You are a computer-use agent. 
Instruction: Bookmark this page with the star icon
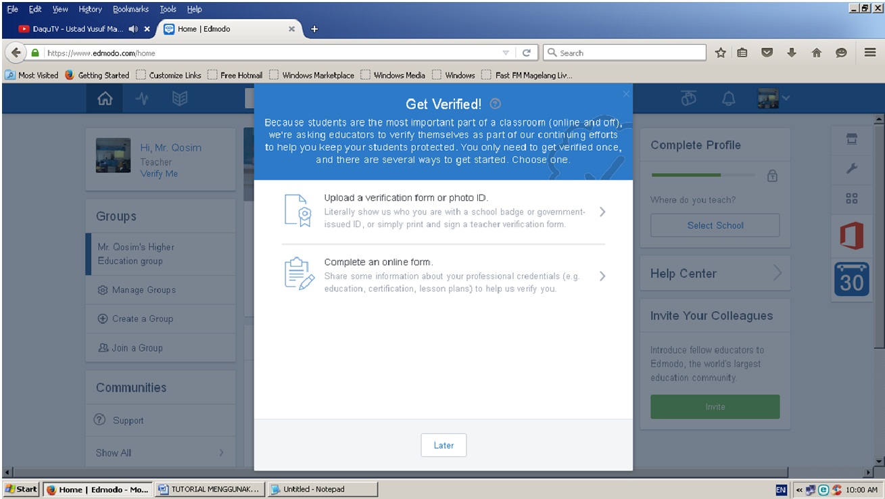721,53
